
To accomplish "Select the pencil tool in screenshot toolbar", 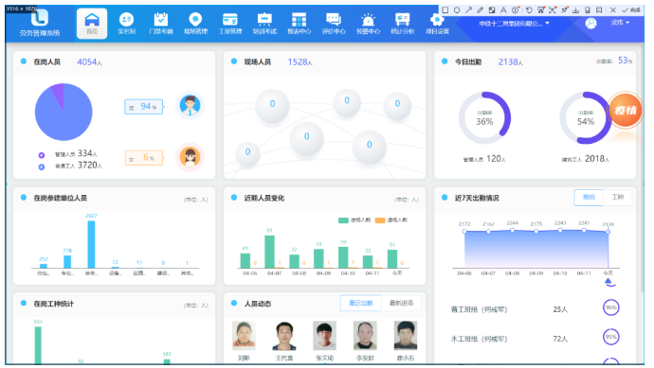I will click(x=480, y=10).
